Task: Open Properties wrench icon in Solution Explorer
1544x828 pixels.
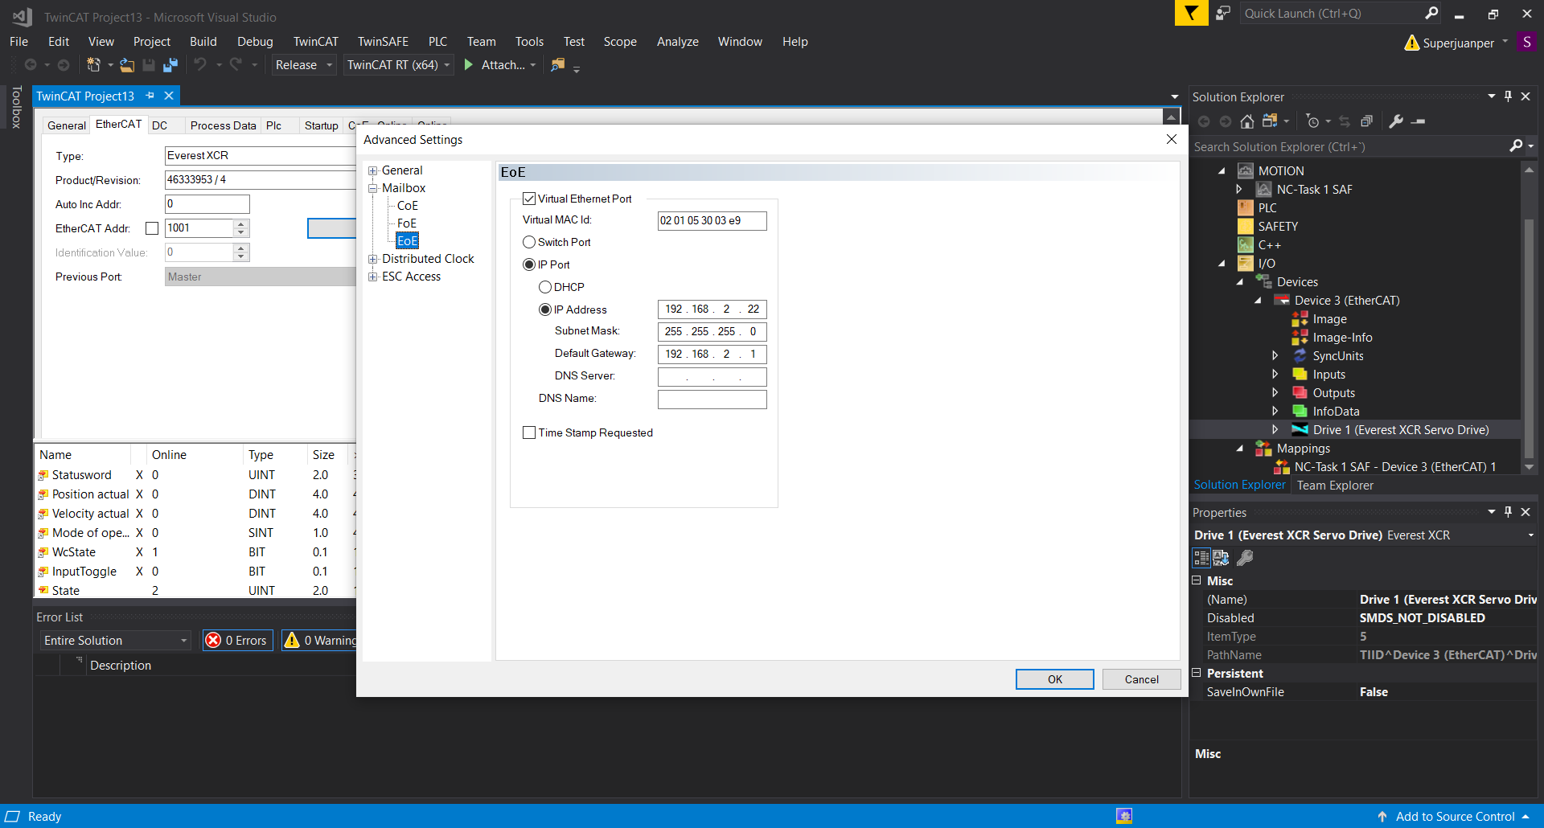Action: click(1396, 121)
